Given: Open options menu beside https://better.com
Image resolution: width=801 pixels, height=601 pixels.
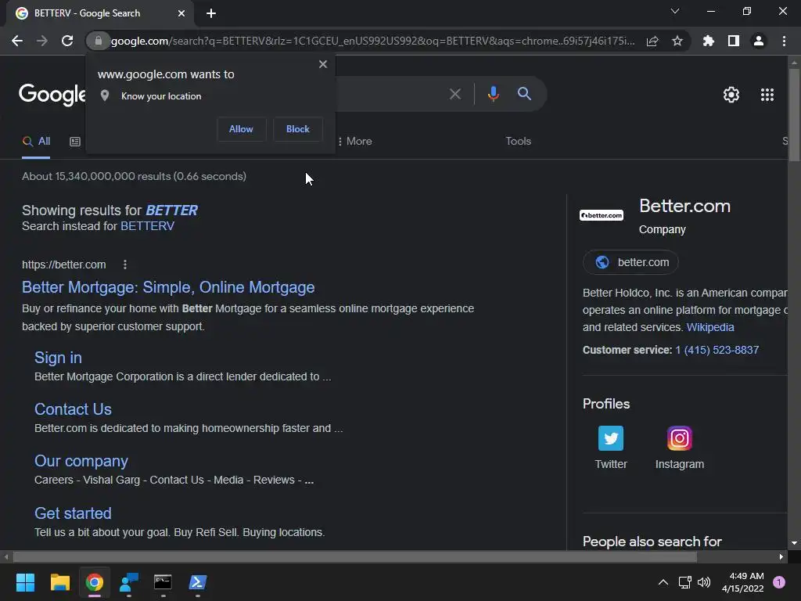Looking at the screenshot, I should coord(125,265).
